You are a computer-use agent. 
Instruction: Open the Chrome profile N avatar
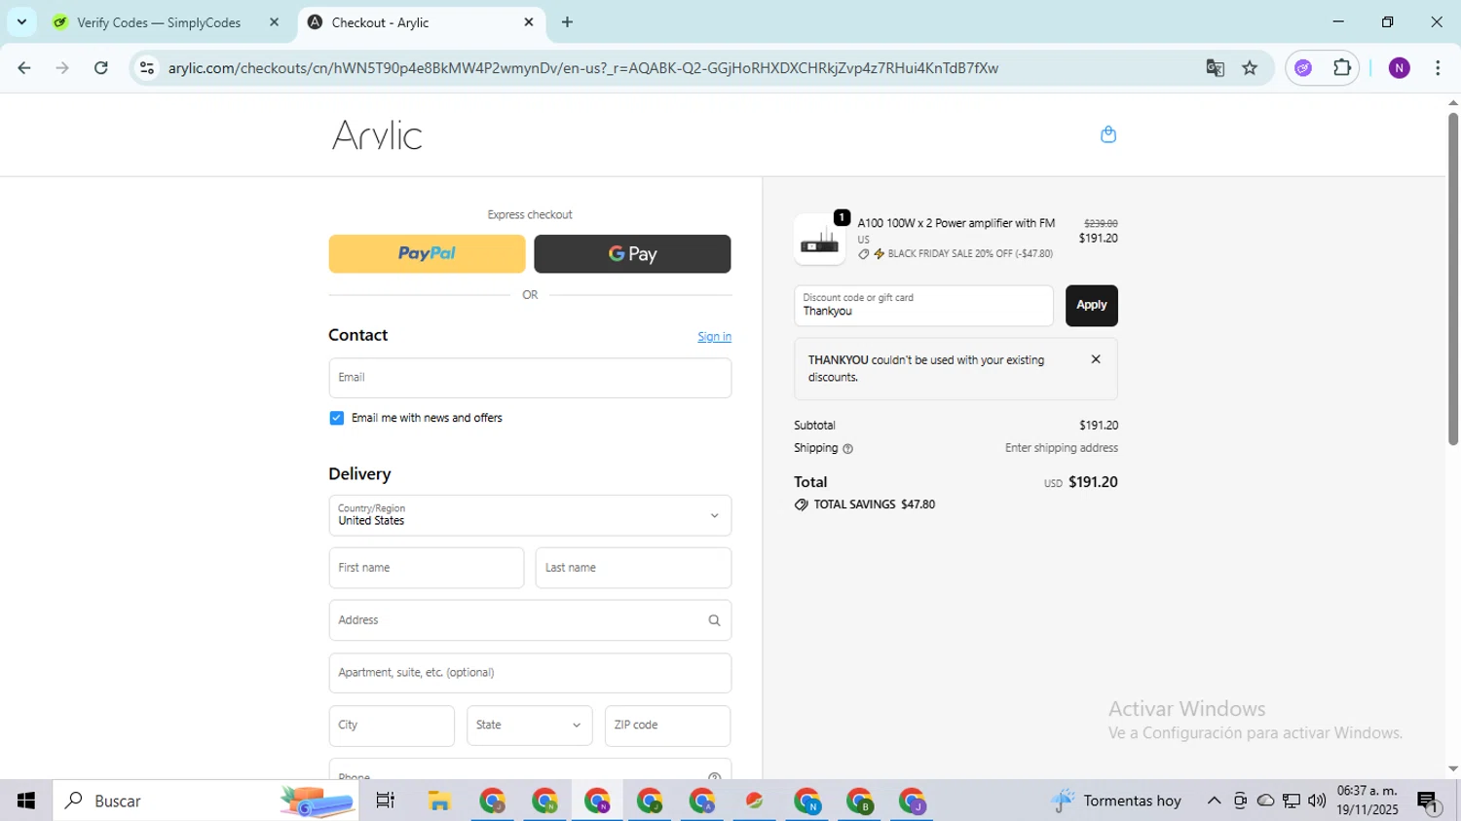[1399, 68]
